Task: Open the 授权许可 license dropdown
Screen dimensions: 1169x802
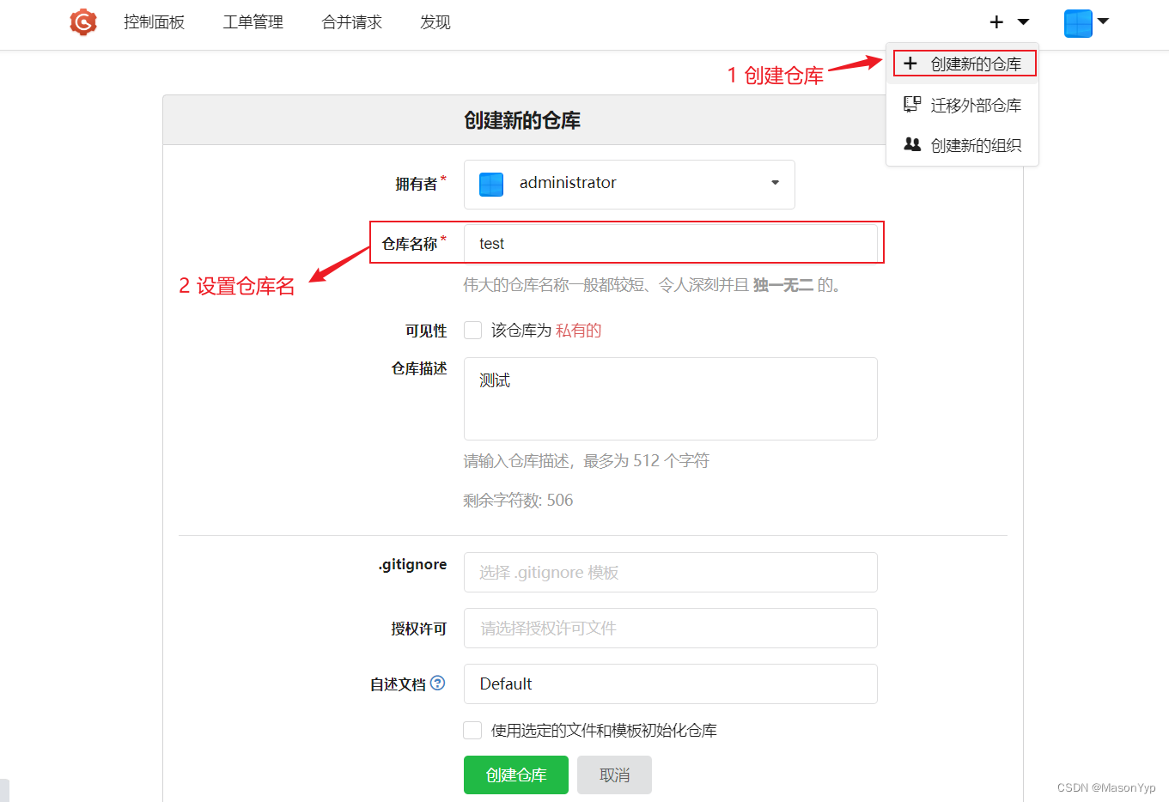Action: [670, 628]
